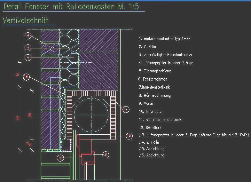Click the callout bubble beside the red window frame
Image resolution: width=251 pixels, height=182 pixels.
tap(106, 155)
